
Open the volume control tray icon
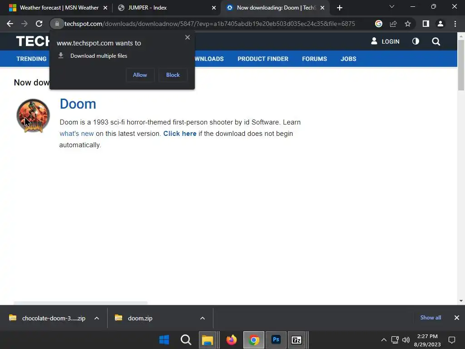coord(406,340)
